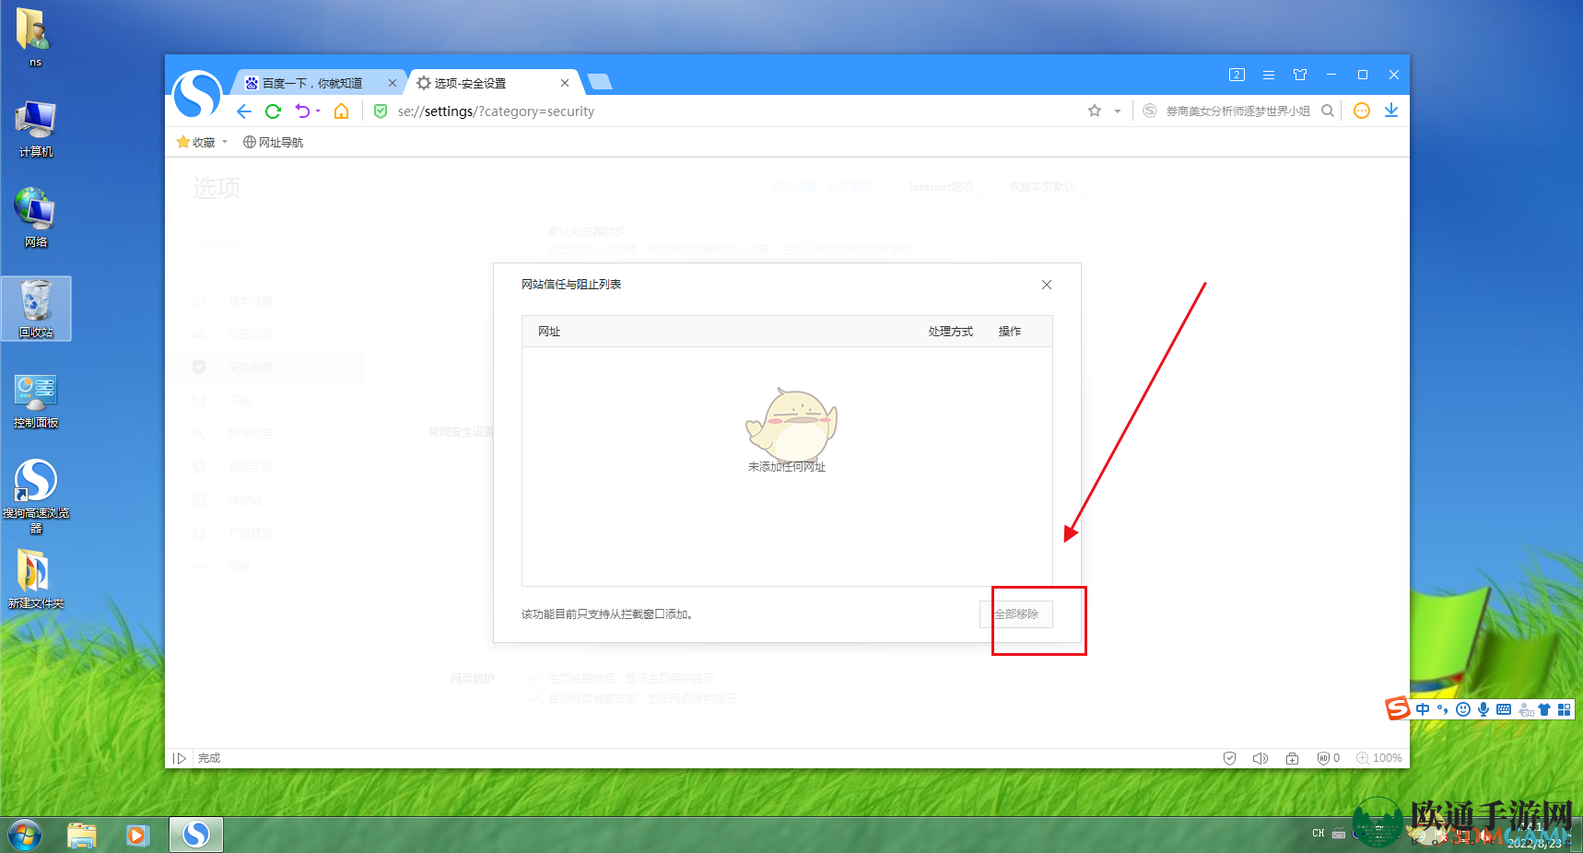This screenshot has height=853, width=1583.
Task: Select the 控制面板 desktop icon
Action: pos(36,401)
